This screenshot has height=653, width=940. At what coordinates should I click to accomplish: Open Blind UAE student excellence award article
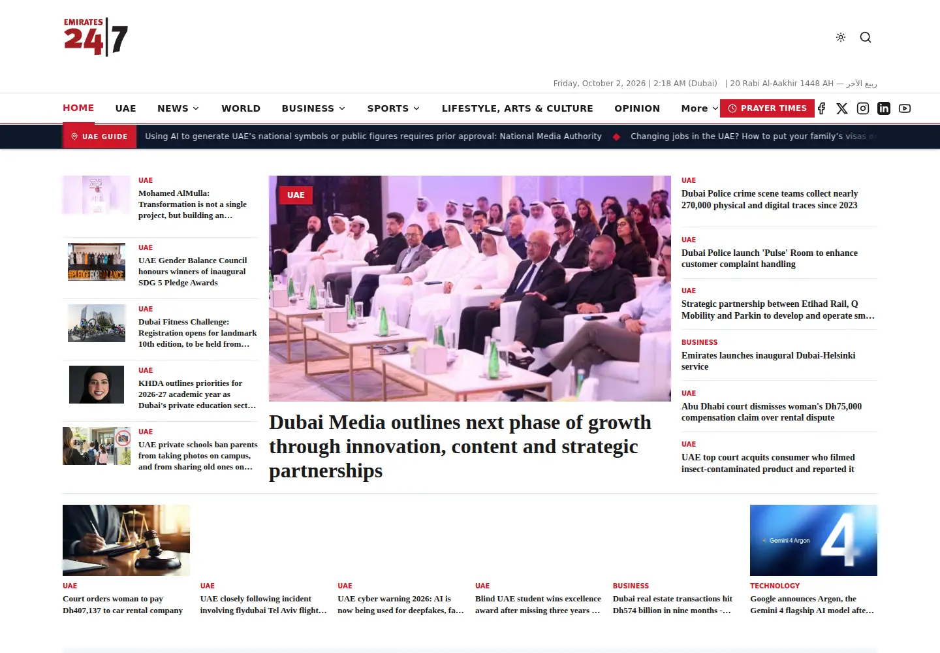coord(538,605)
